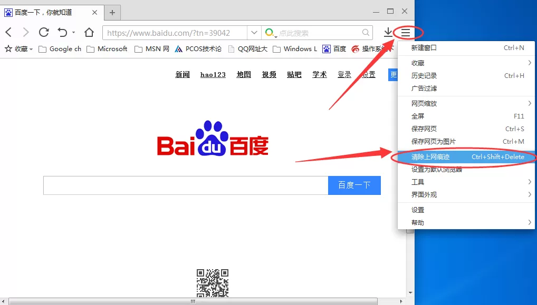Open the undo-close dropdown arrow
Viewport: 537px width, 305px height.
(x=73, y=33)
